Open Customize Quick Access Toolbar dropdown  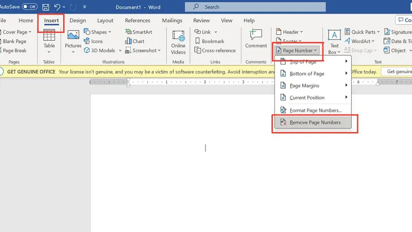84,7
